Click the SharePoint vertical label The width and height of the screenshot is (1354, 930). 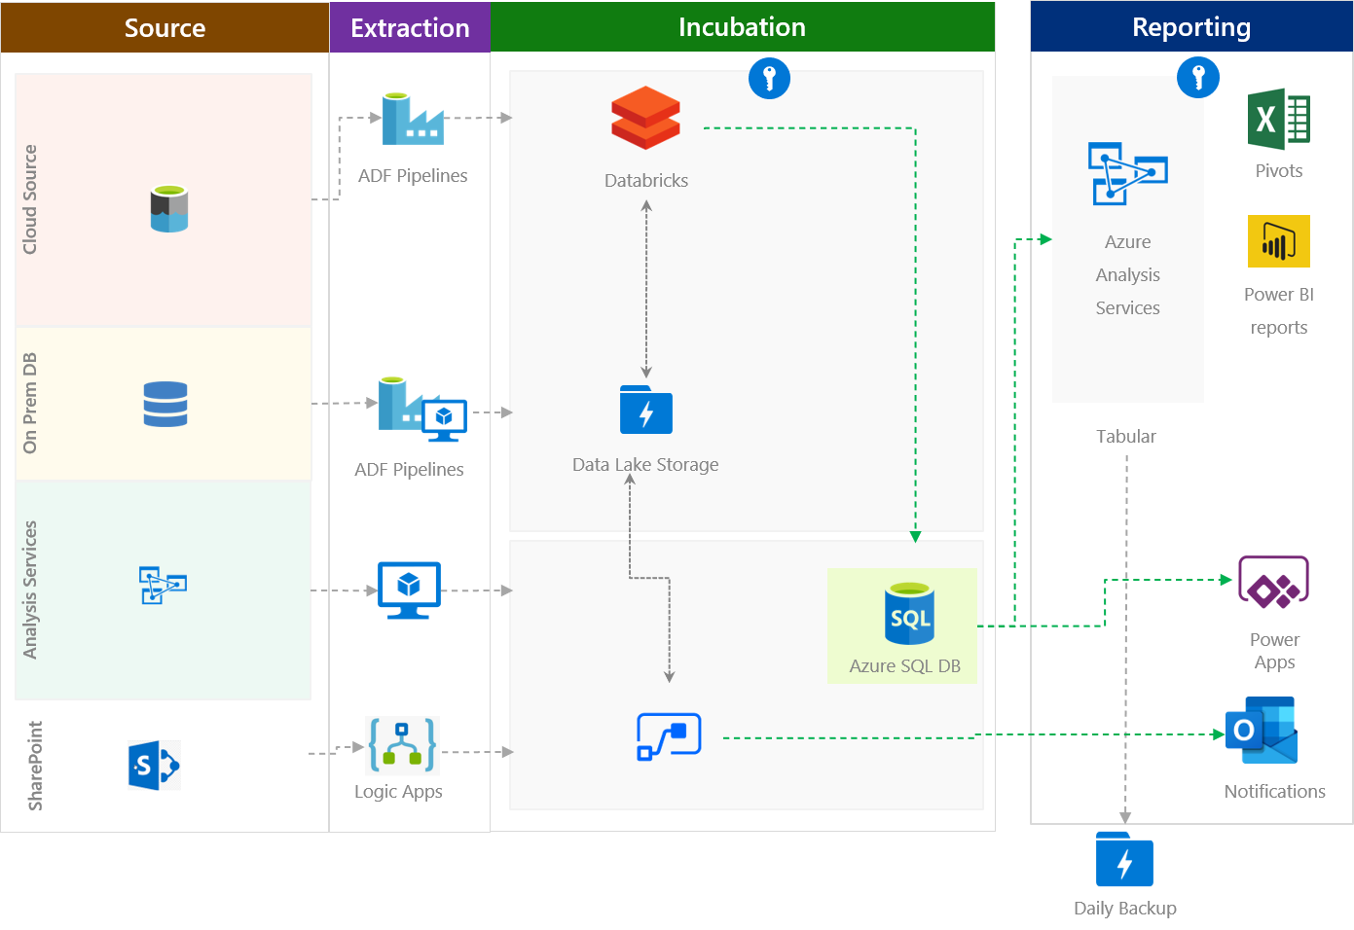(35, 766)
